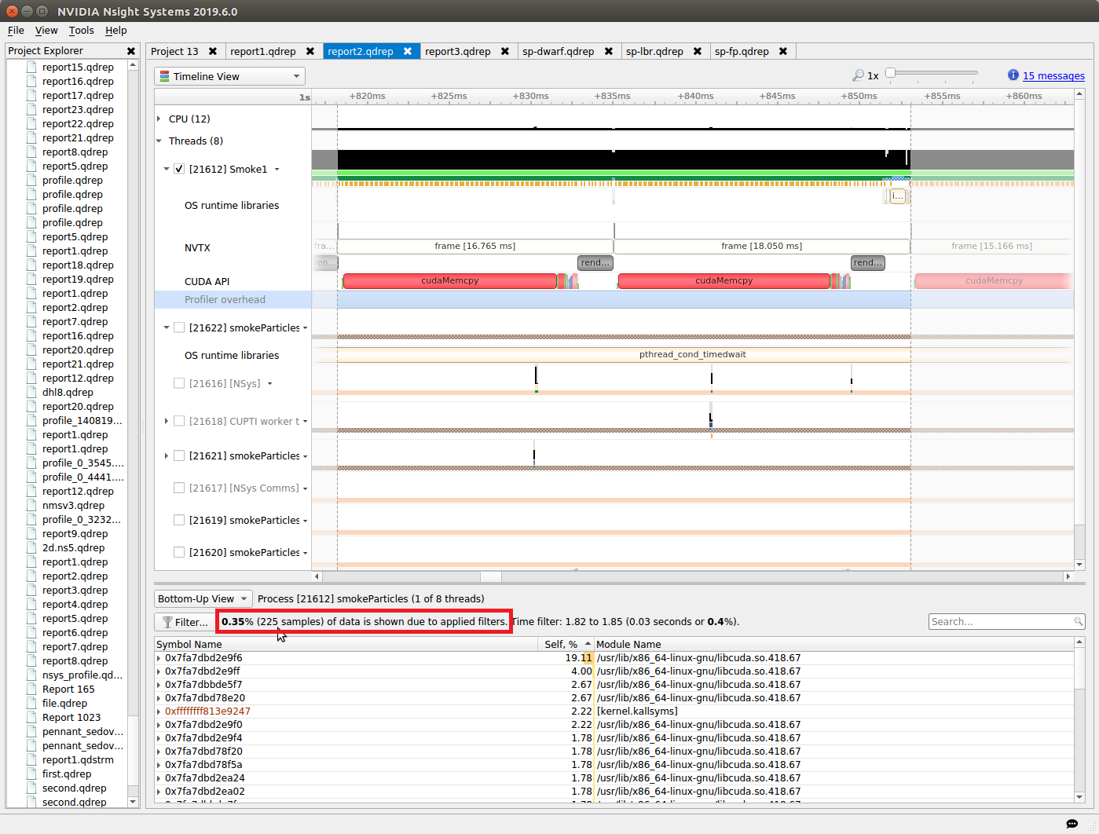Click the Filter funnel icon below Bottom-Up View
1099x834 pixels.
coord(166,621)
